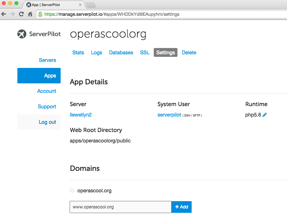The width and height of the screenshot is (287, 222).
Task: Open the Databases tab
Action: click(x=121, y=53)
